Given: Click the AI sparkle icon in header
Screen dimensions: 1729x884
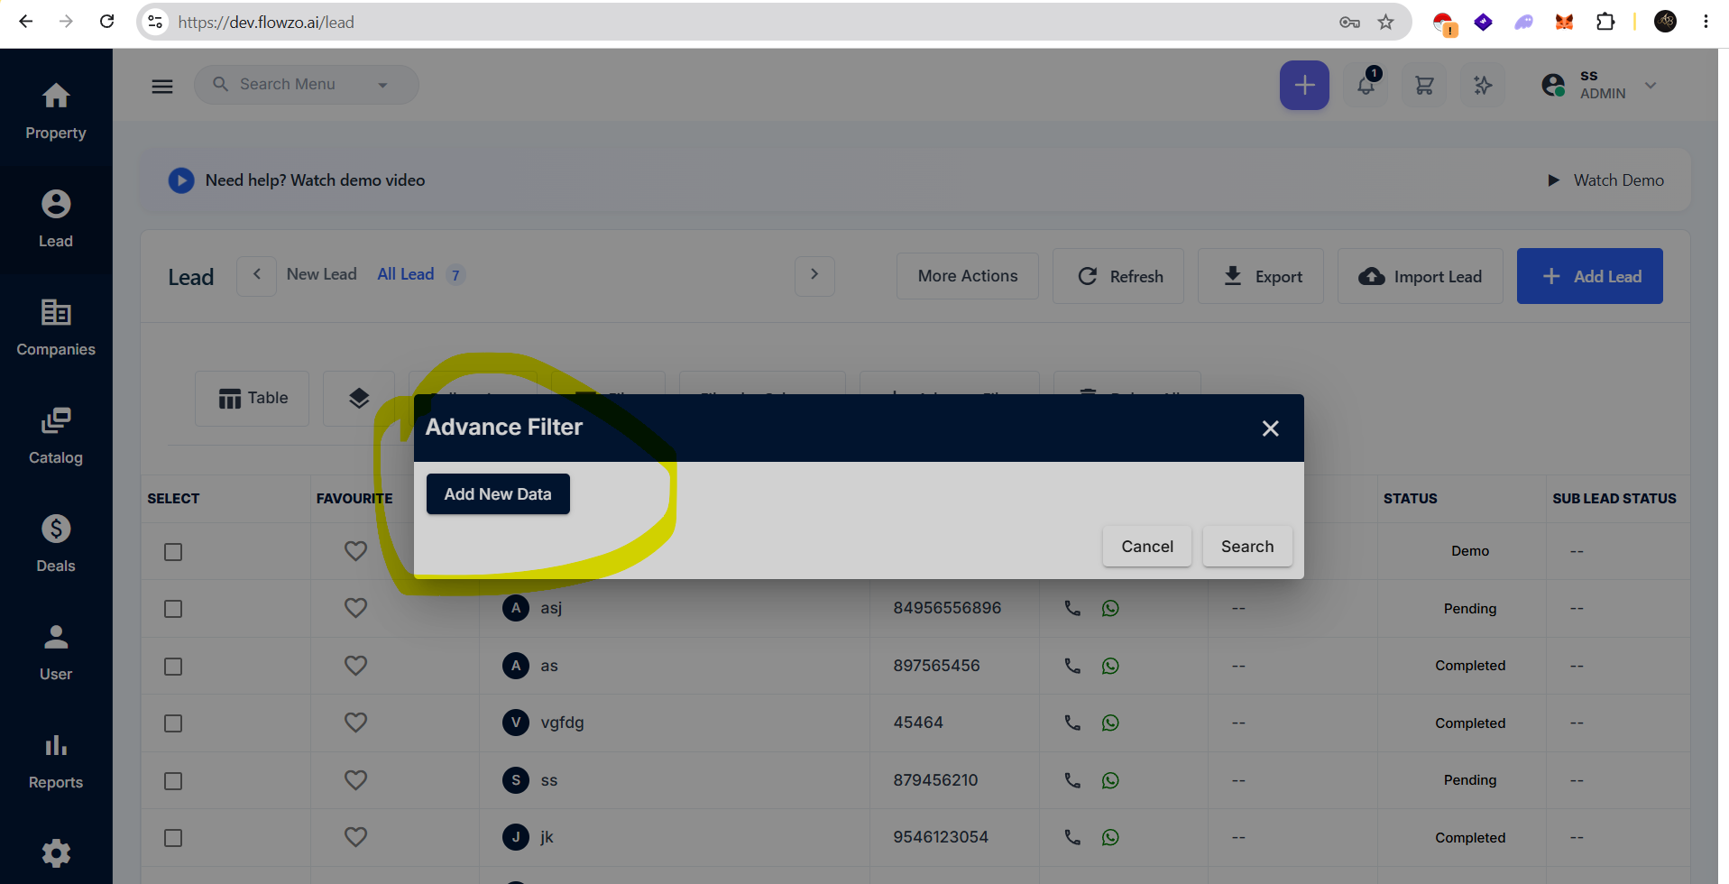Looking at the screenshot, I should pyautogui.click(x=1483, y=86).
